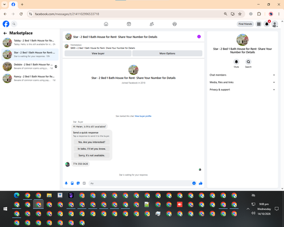
Task: Send a thumbs up like
Action: tap(201, 183)
